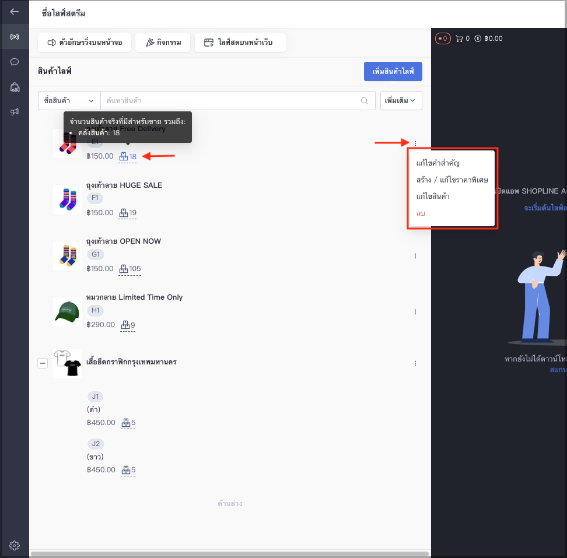
Task: Click the search magnifier icon
Action: [365, 101]
